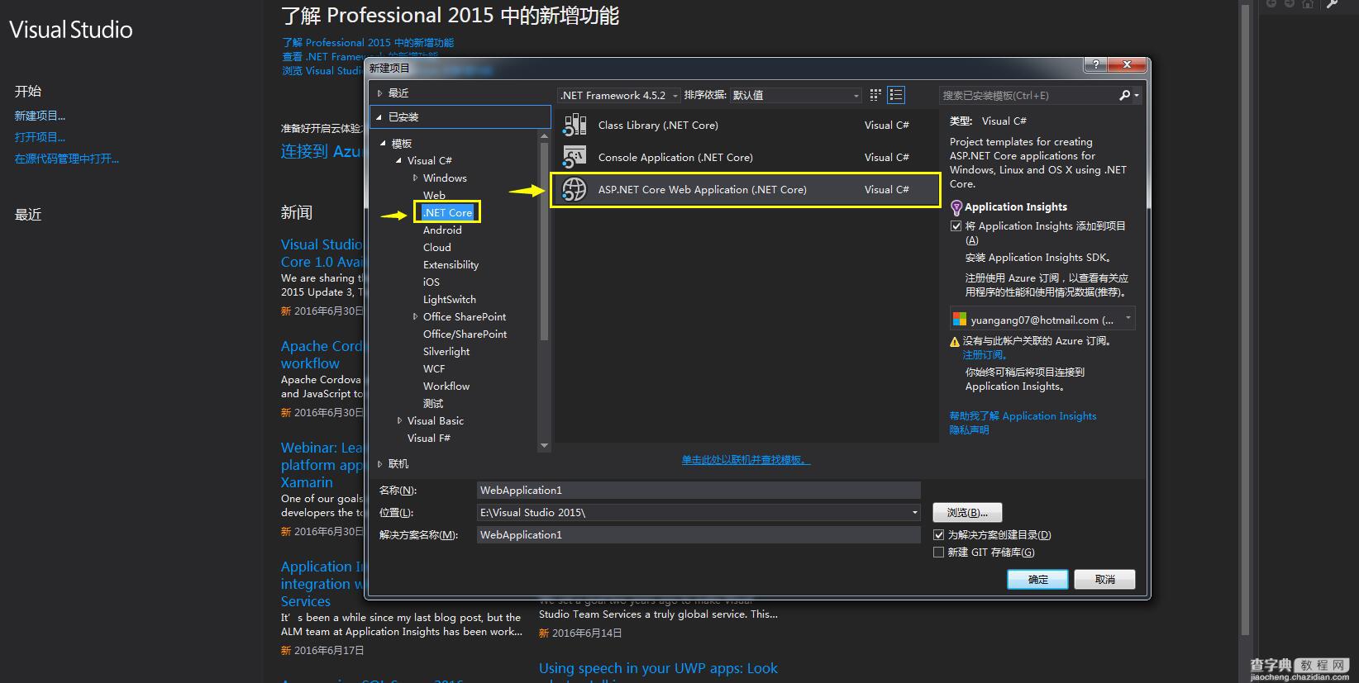
Task: Click 在源代码管理中打开... on Start Page
Action: pos(66,159)
